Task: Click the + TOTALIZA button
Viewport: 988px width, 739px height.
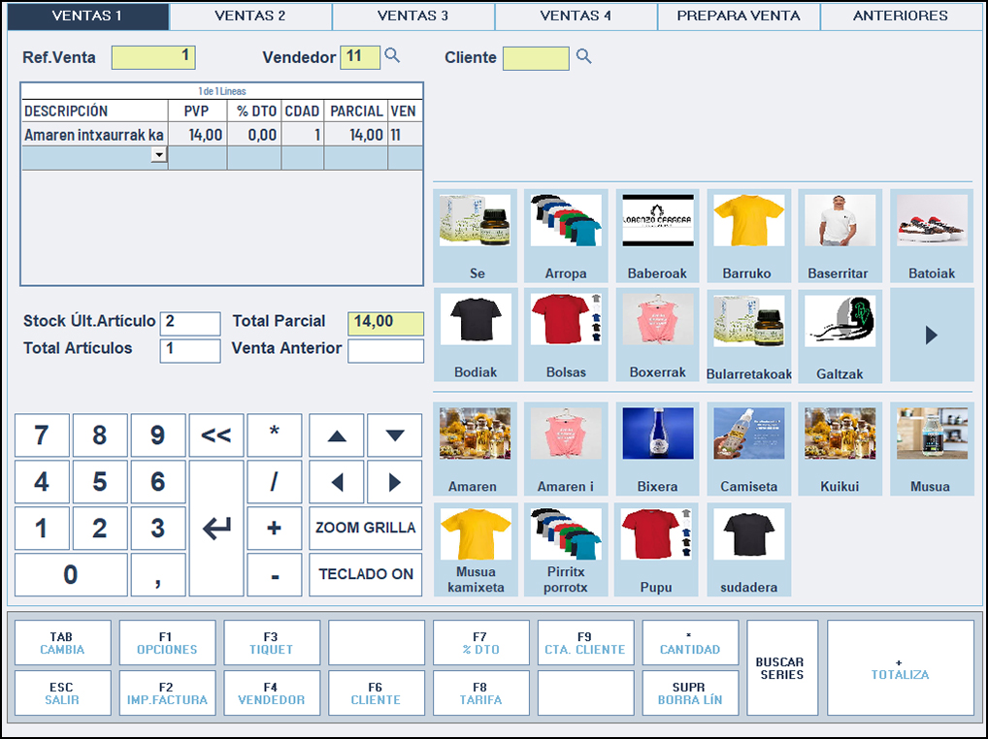Action: 900,667
